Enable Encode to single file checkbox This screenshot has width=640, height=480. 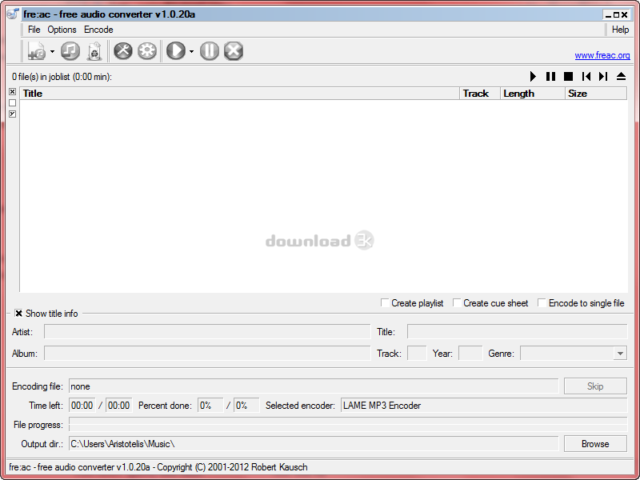(542, 303)
